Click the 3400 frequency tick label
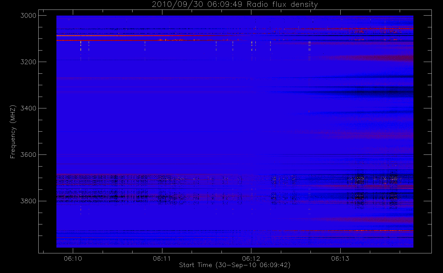The height and width of the screenshot is (273, 443). coord(28,108)
